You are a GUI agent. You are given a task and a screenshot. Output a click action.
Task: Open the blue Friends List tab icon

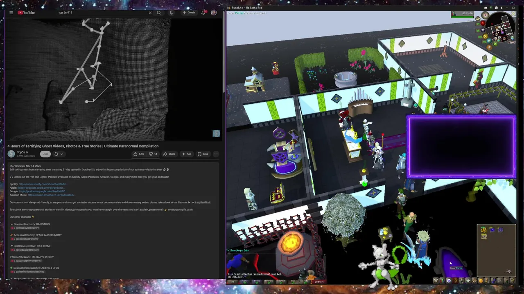coord(494,281)
